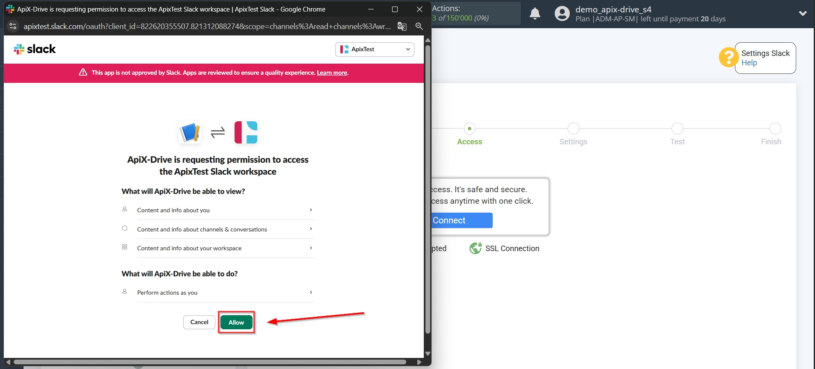Click the person icon beside Content about you
The image size is (815, 369).
click(125, 209)
